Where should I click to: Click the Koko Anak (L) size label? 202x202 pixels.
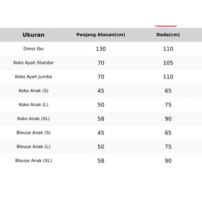coord(33,105)
